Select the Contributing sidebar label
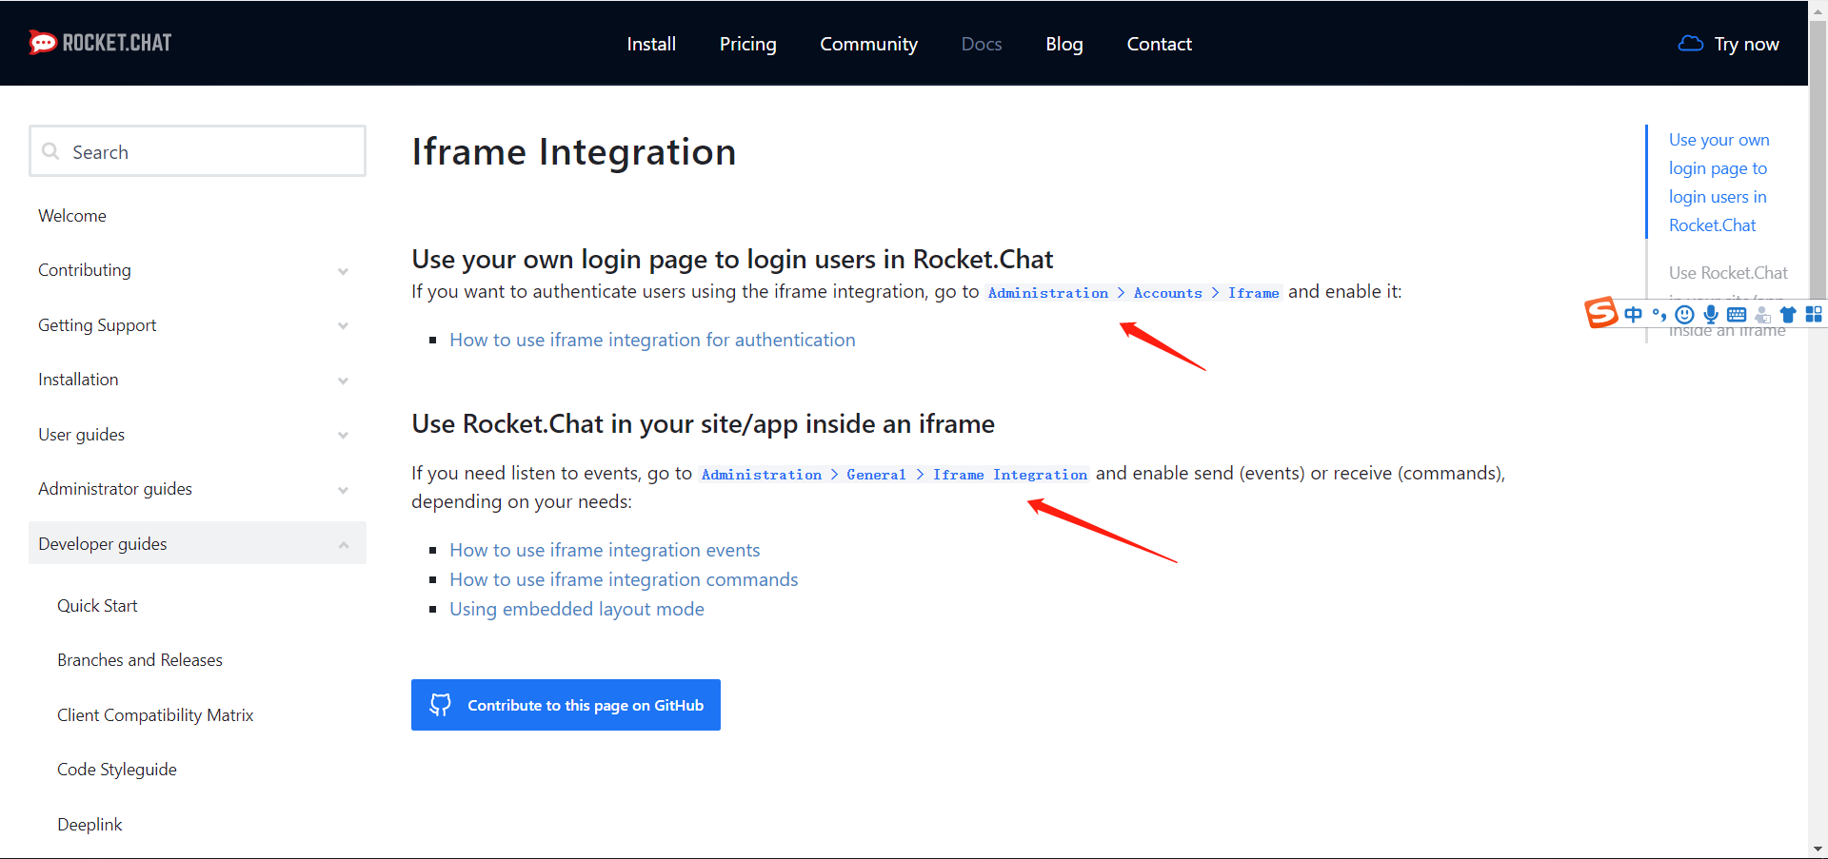This screenshot has height=859, width=1828. [x=85, y=270]
